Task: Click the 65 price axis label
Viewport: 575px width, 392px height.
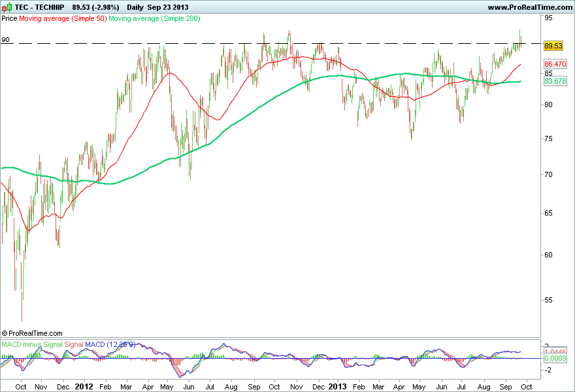Action: tap(548, 213)
